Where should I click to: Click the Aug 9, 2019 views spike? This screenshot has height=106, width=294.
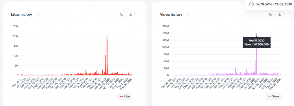235,68
